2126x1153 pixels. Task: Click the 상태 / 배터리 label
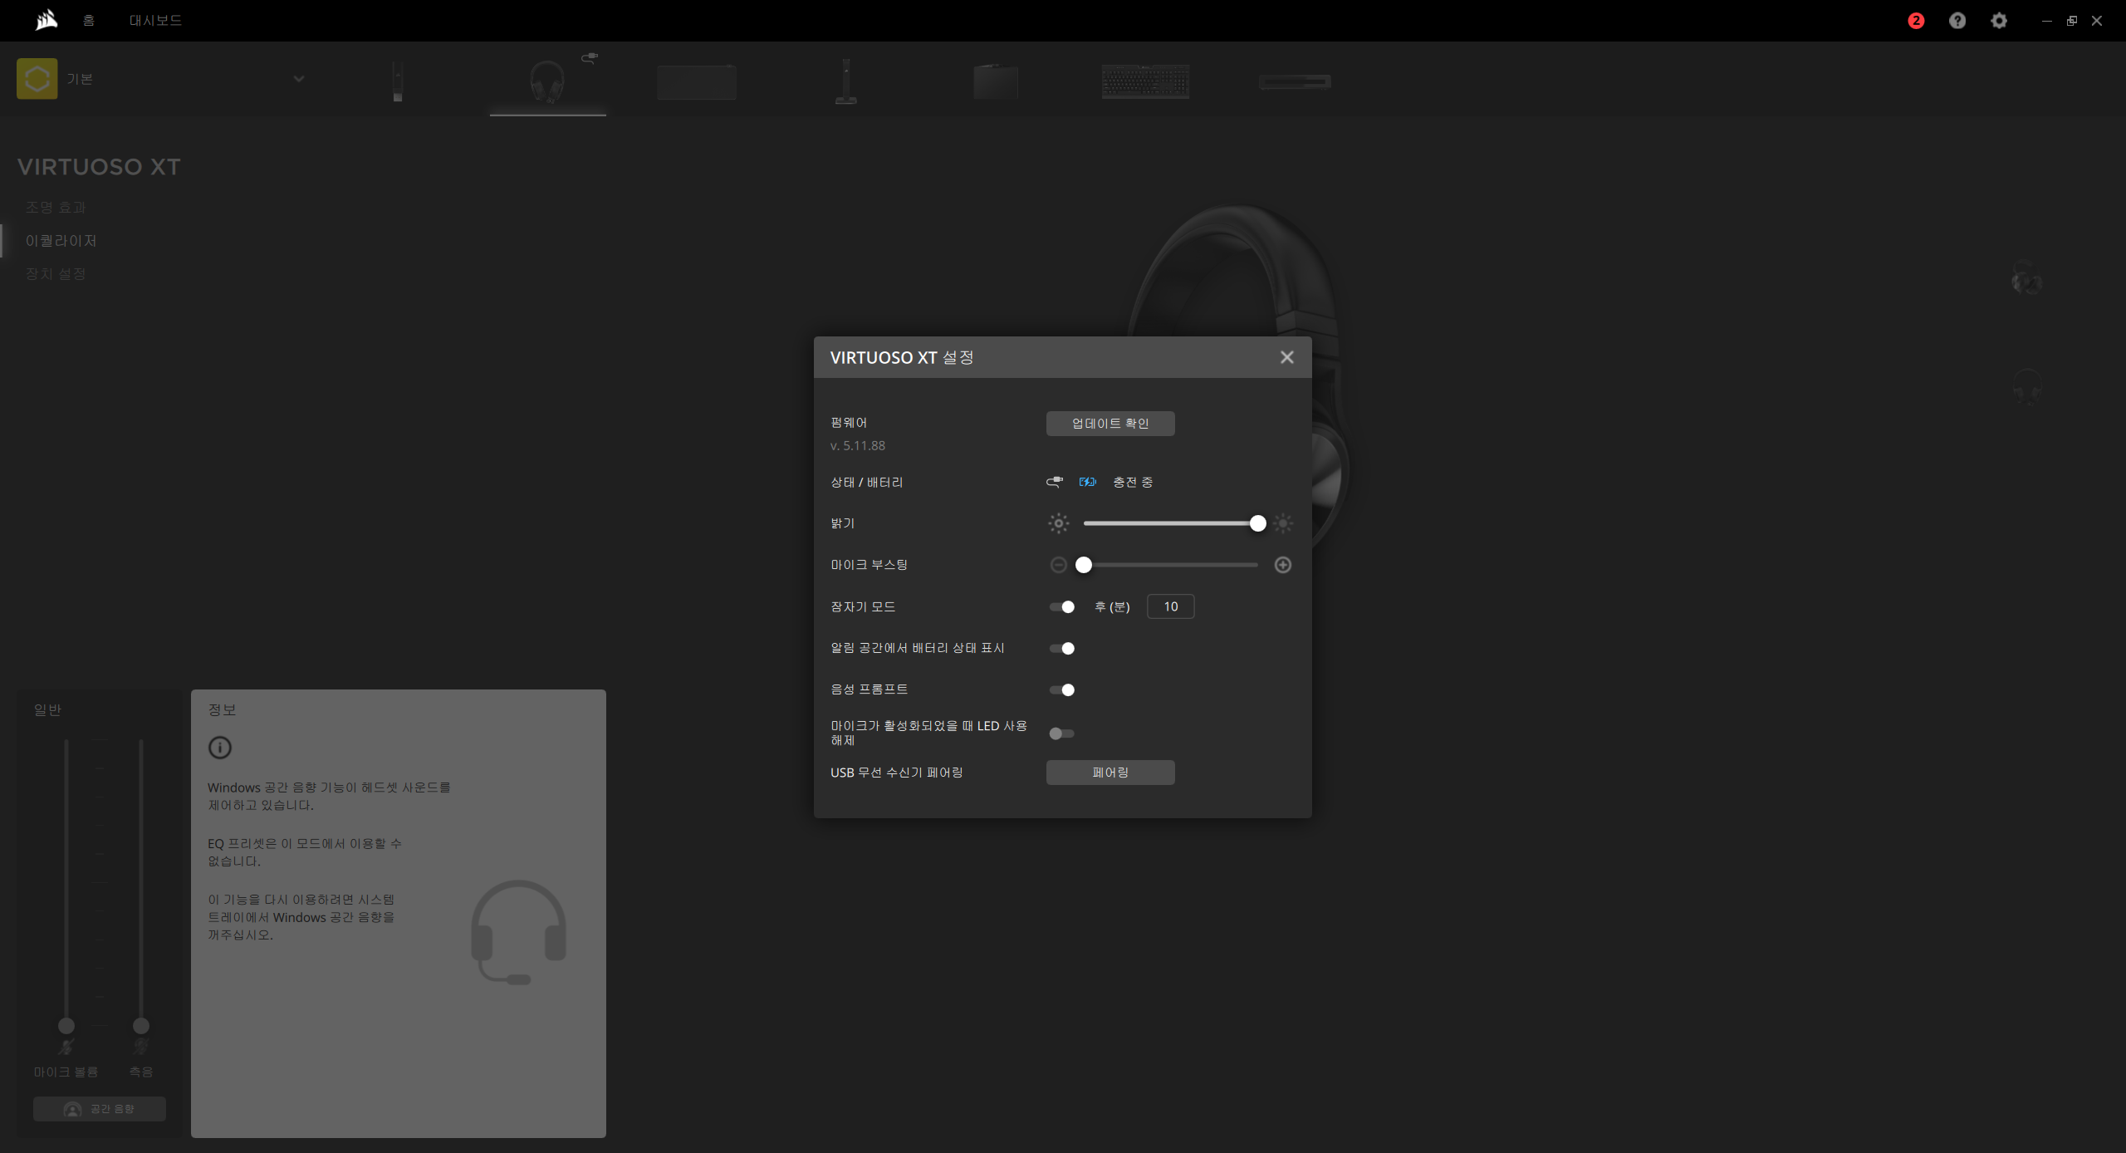[x=867, y=483]
